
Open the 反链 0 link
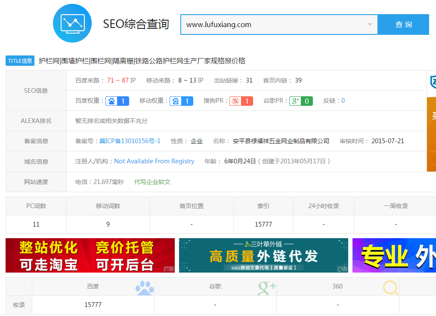pyautogui.click(x=343, y=101)
